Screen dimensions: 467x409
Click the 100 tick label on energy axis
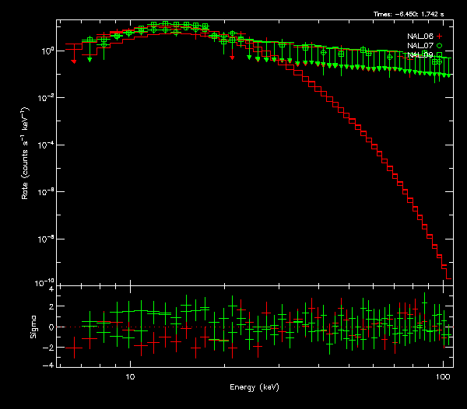[x=442, y=376]
